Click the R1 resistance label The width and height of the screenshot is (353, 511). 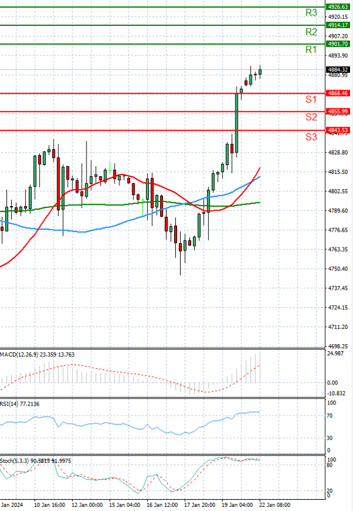tap(311, 50)
